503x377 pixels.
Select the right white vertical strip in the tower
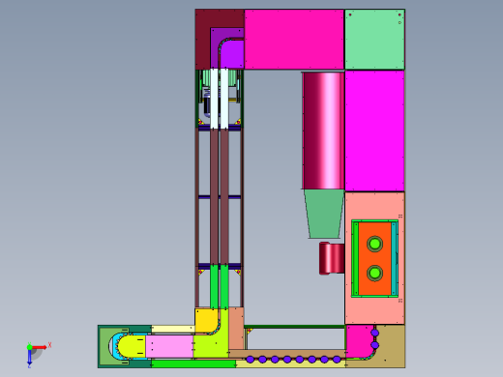[x=224, y=99]
